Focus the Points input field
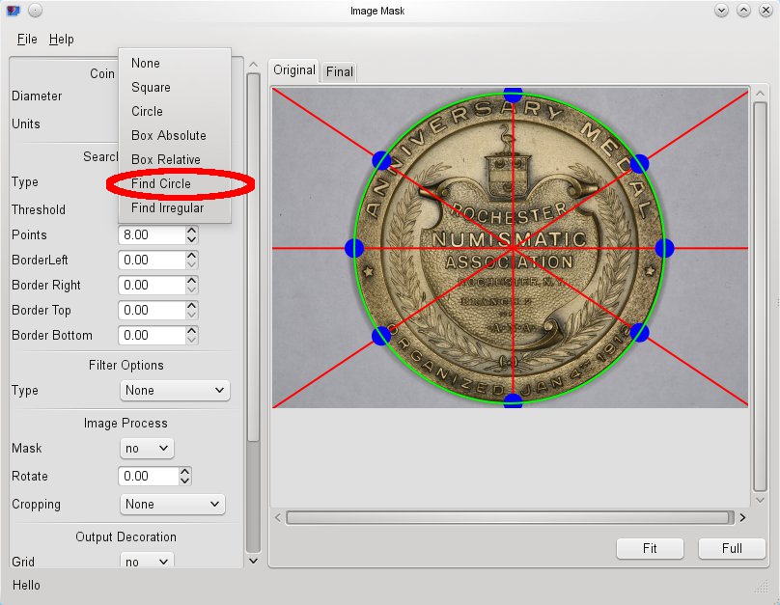Viewport: 780px width, 605px height. pos(153,235)
